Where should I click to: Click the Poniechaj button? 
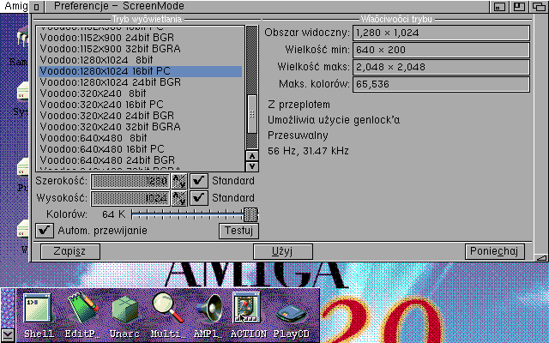click(x=495, y=251)
